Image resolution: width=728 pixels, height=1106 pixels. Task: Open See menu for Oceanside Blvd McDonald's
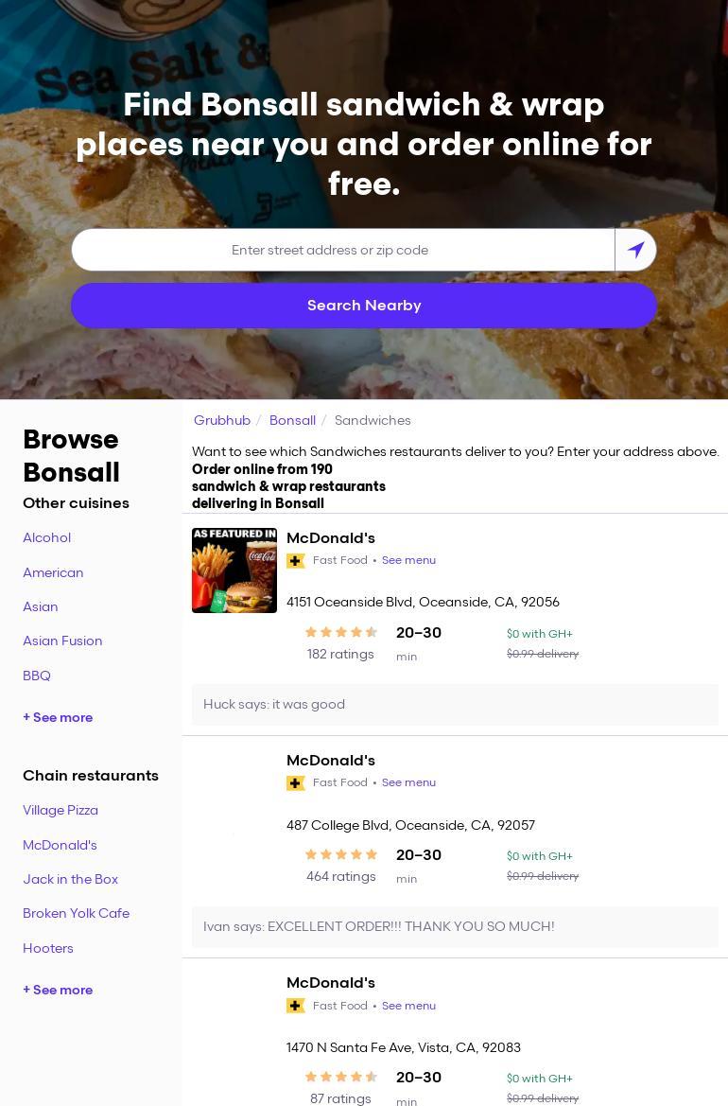pos(408,560)
